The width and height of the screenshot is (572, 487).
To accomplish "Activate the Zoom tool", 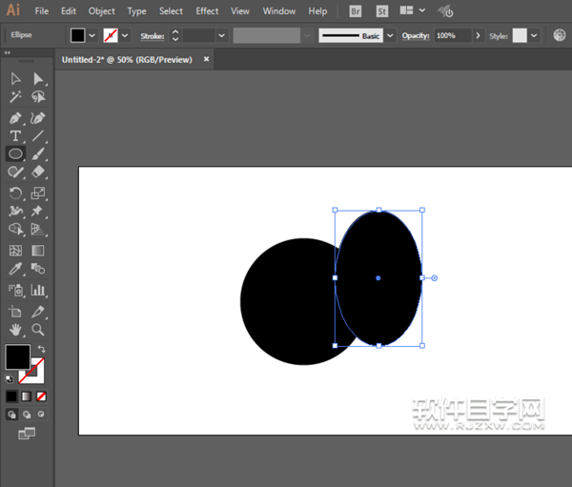I will tap(38, 330).
